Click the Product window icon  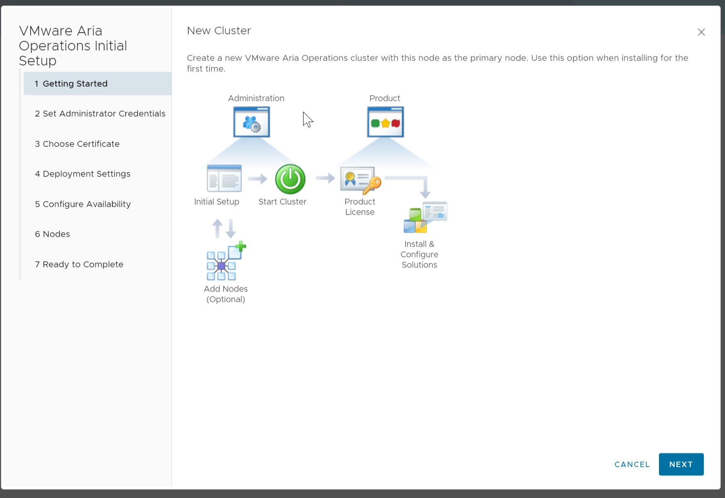(385, 122)
